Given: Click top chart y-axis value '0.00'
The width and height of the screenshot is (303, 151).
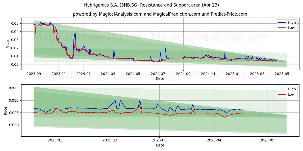Looking at the screenshot, I should [x=15, y=64].
